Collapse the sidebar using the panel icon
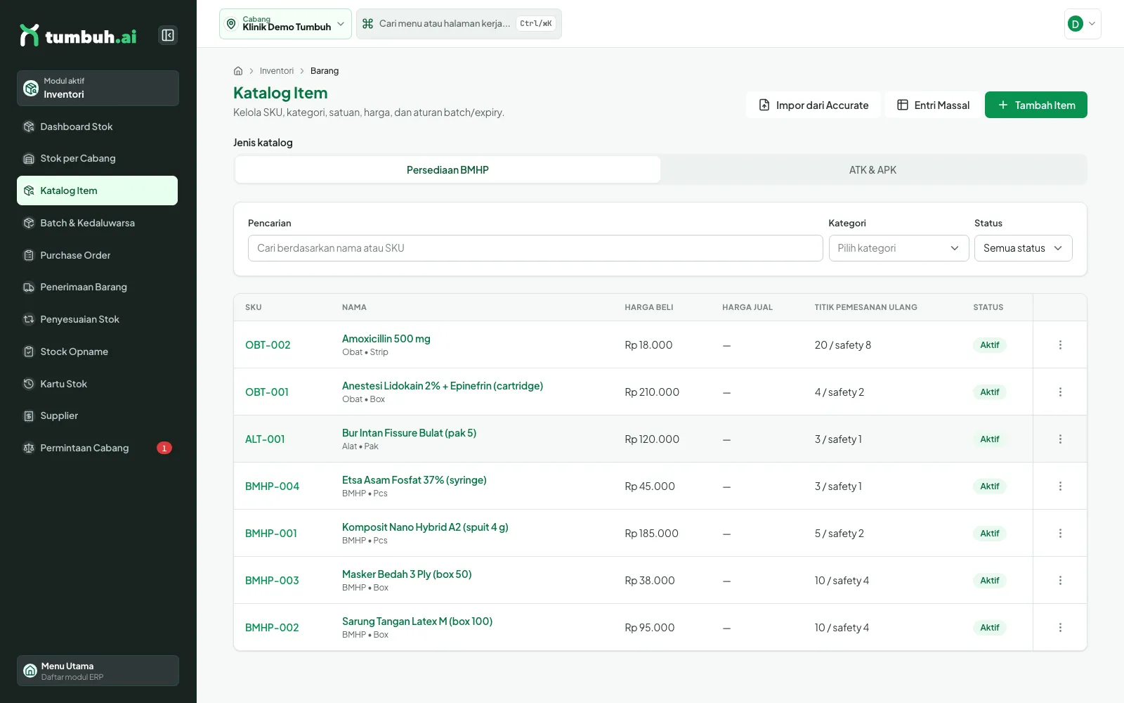The height and width of the screenshot is (703, 1124). click(168, 35)
